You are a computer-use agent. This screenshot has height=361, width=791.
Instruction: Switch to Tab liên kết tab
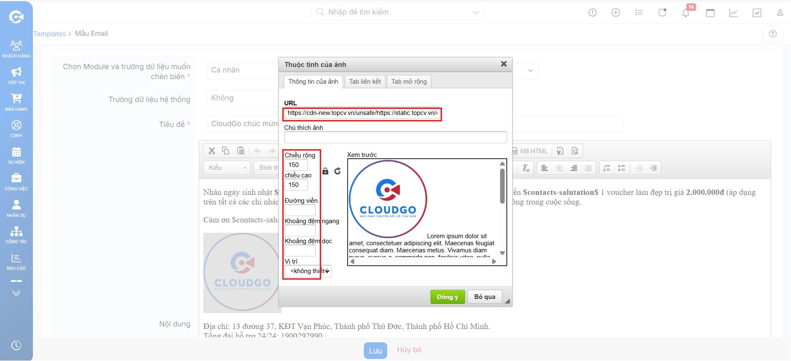click(x=365, y=82)
